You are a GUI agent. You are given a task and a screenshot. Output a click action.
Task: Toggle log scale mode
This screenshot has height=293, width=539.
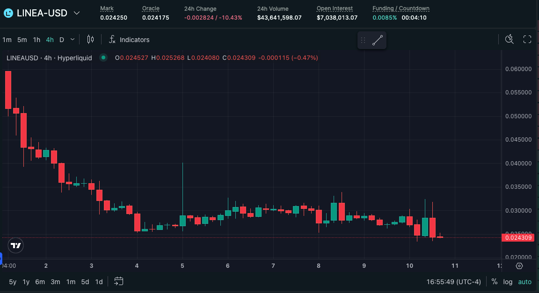click(x=508, y=282)
